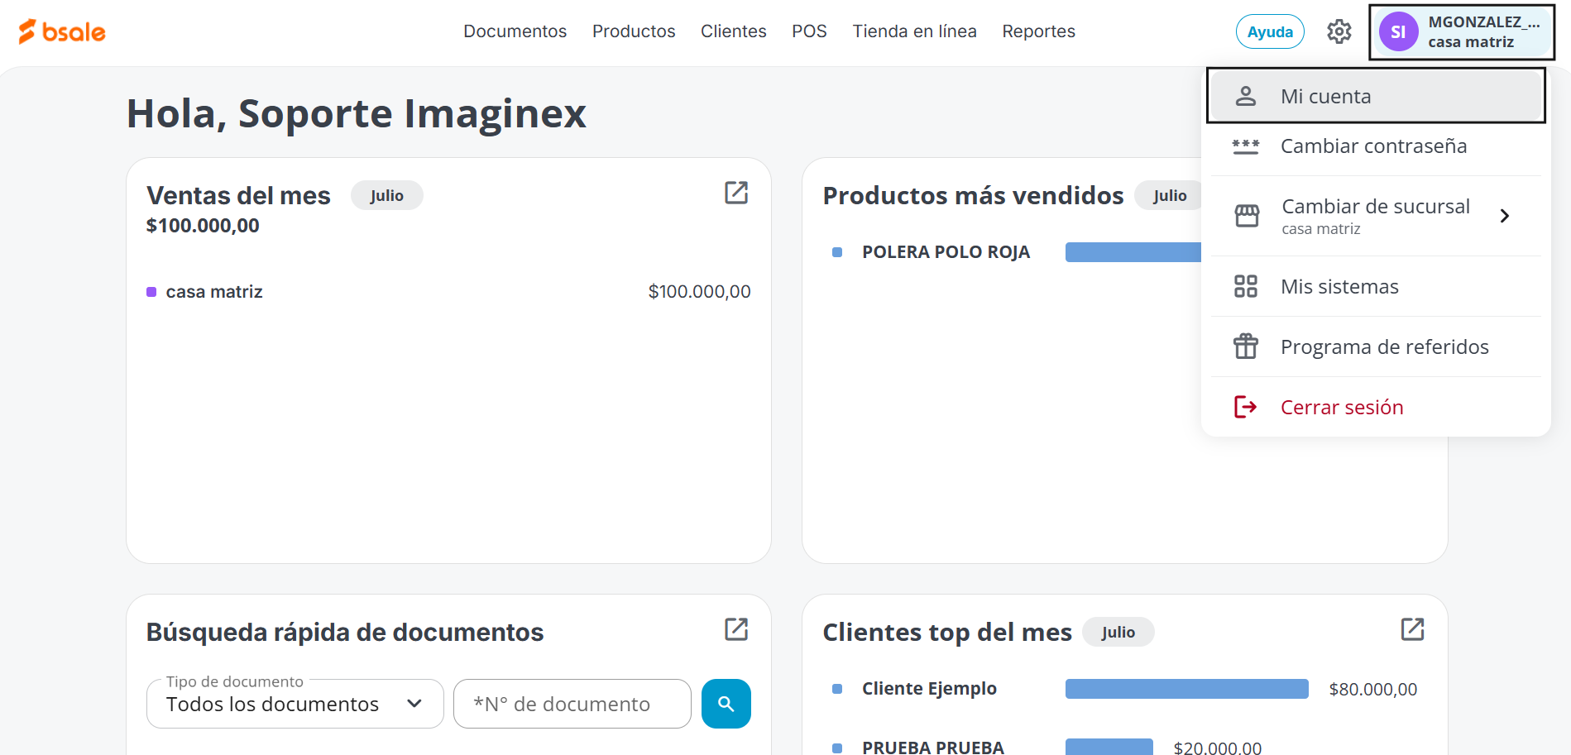The height and width of the screenshot is (755, 1571).
Task: Open Clientes top del mes external link icon
Action: point(1412,629)
